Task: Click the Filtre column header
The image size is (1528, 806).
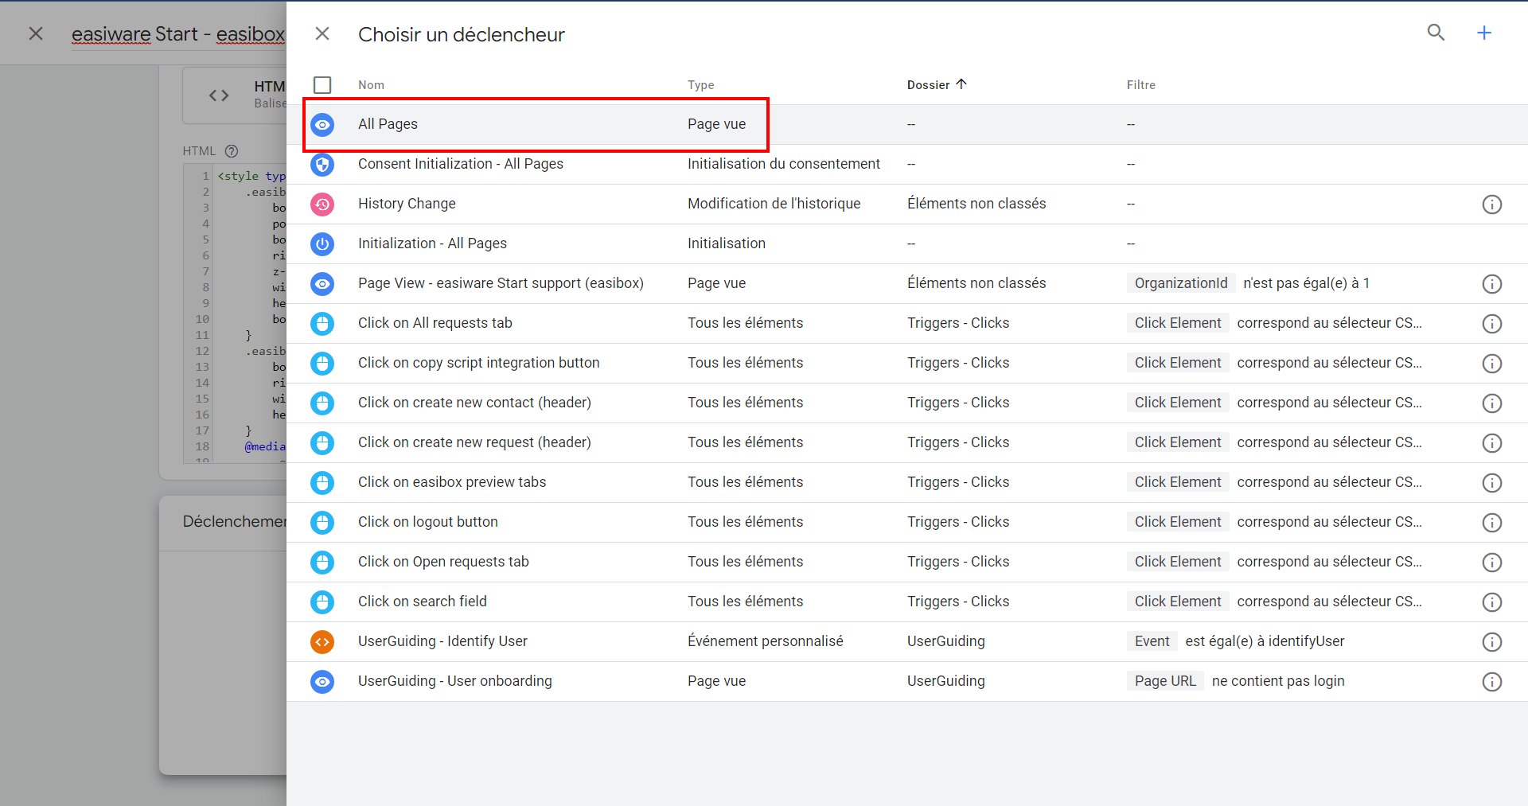Action: pos(1140,85)
